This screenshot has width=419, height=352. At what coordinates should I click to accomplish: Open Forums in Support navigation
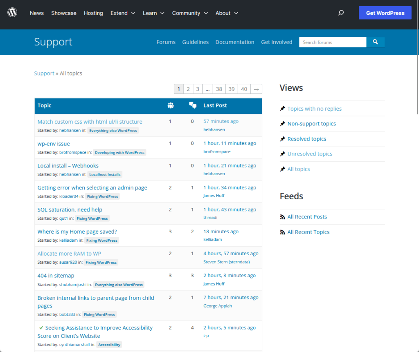(x=166, y=42)
